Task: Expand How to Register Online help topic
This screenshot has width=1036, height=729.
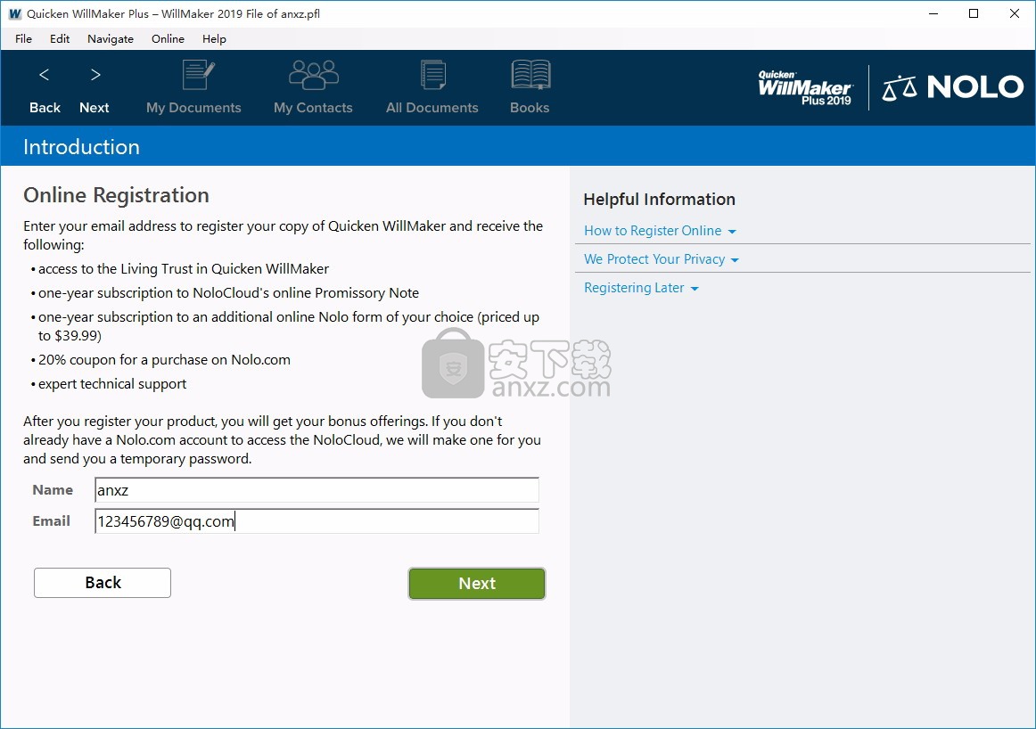Action: click(660, 231)
